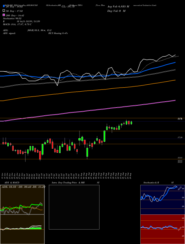The height and width of the screenshot is (244, 185).
Task: Open the ADX indicator mini chart
Action: pos(22,200)
